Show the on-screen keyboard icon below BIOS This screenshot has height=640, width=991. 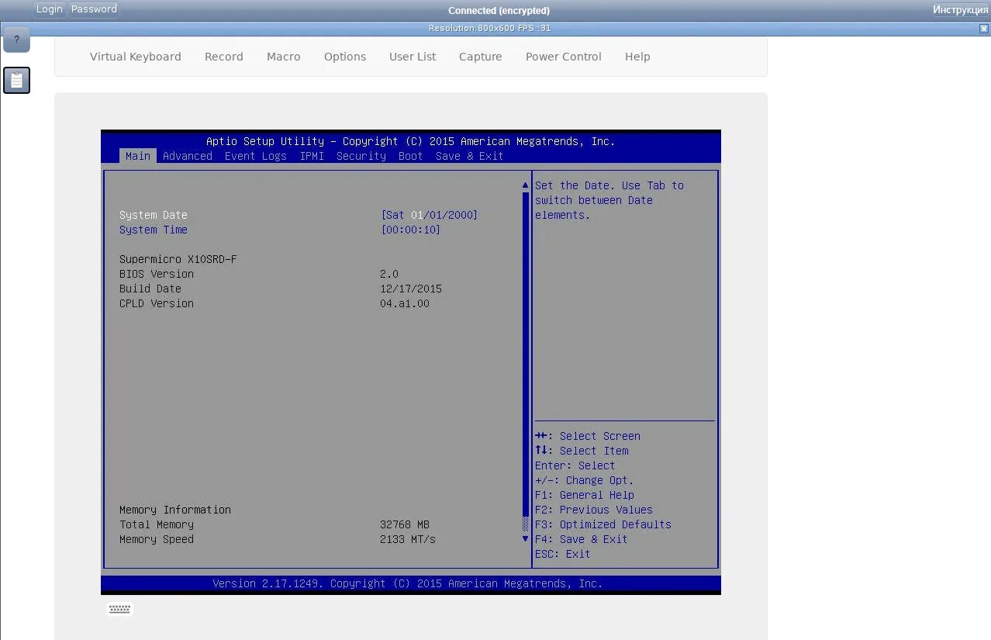coord(119,609)
